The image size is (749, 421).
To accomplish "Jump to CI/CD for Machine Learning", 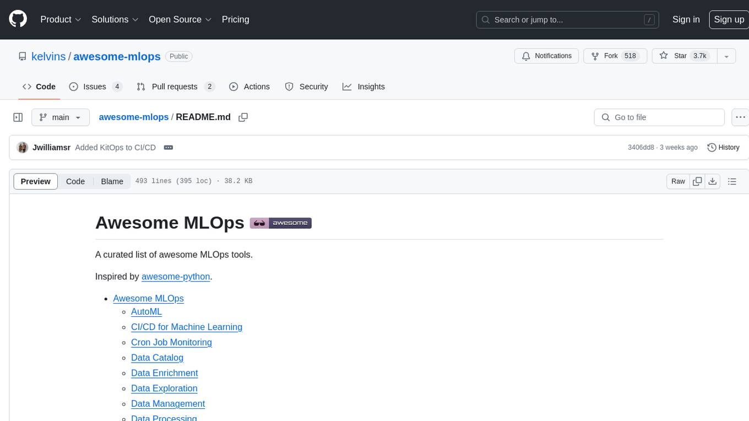I will coord(187,327).
